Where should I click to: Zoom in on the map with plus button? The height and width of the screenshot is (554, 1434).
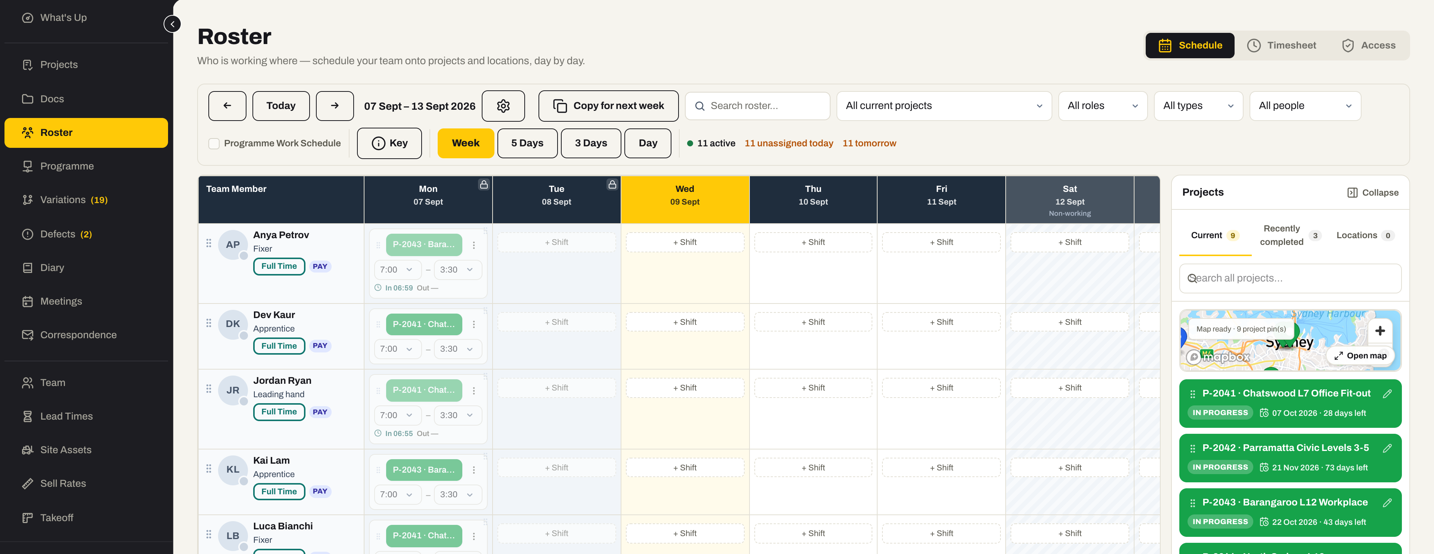(1380, 331)
